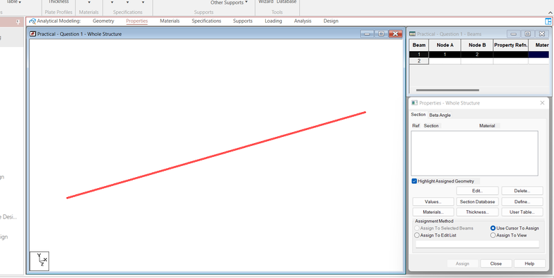This screenshot has height=278, width=554.
Task: Switch to the Beta Angle tab
Action: click(440, 115)
